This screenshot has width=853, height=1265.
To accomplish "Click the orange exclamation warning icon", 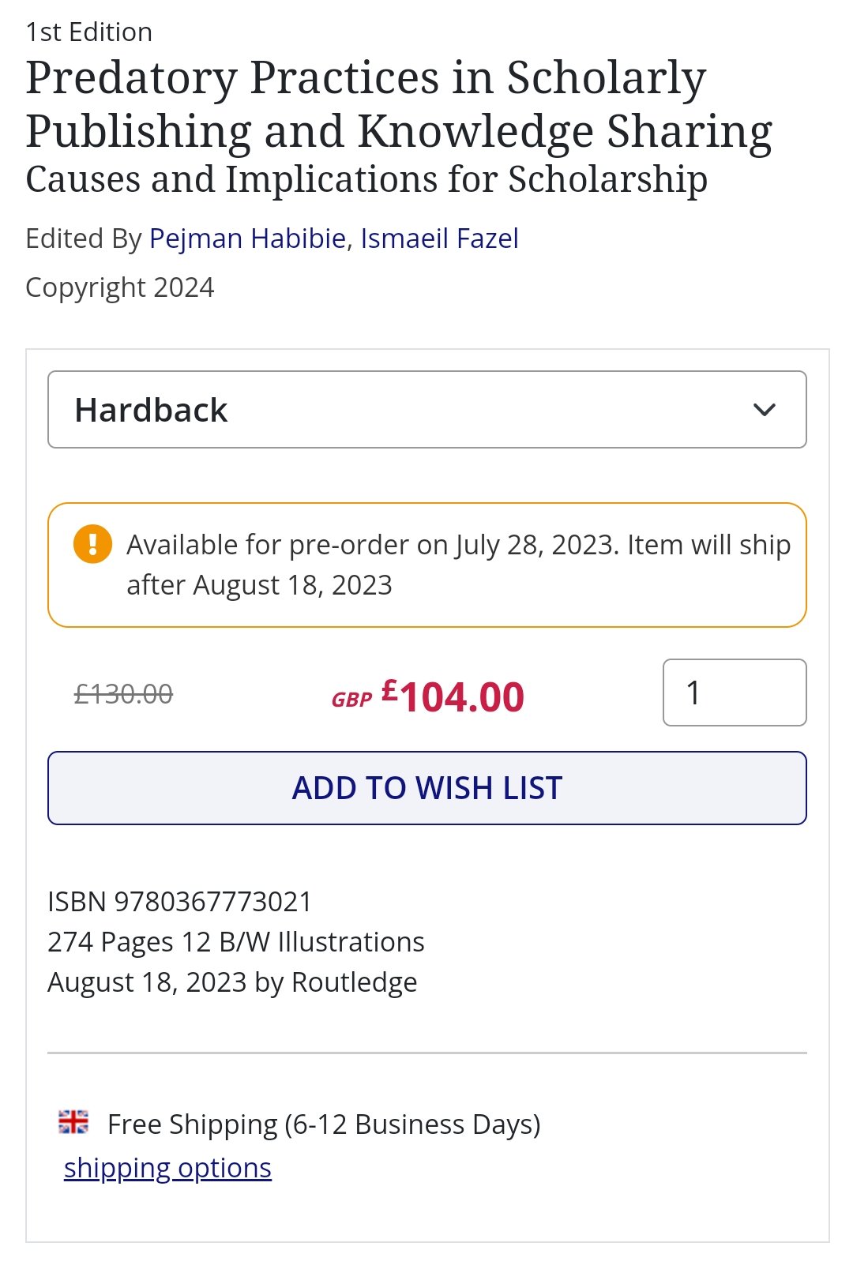I will (x=92, y=544).
